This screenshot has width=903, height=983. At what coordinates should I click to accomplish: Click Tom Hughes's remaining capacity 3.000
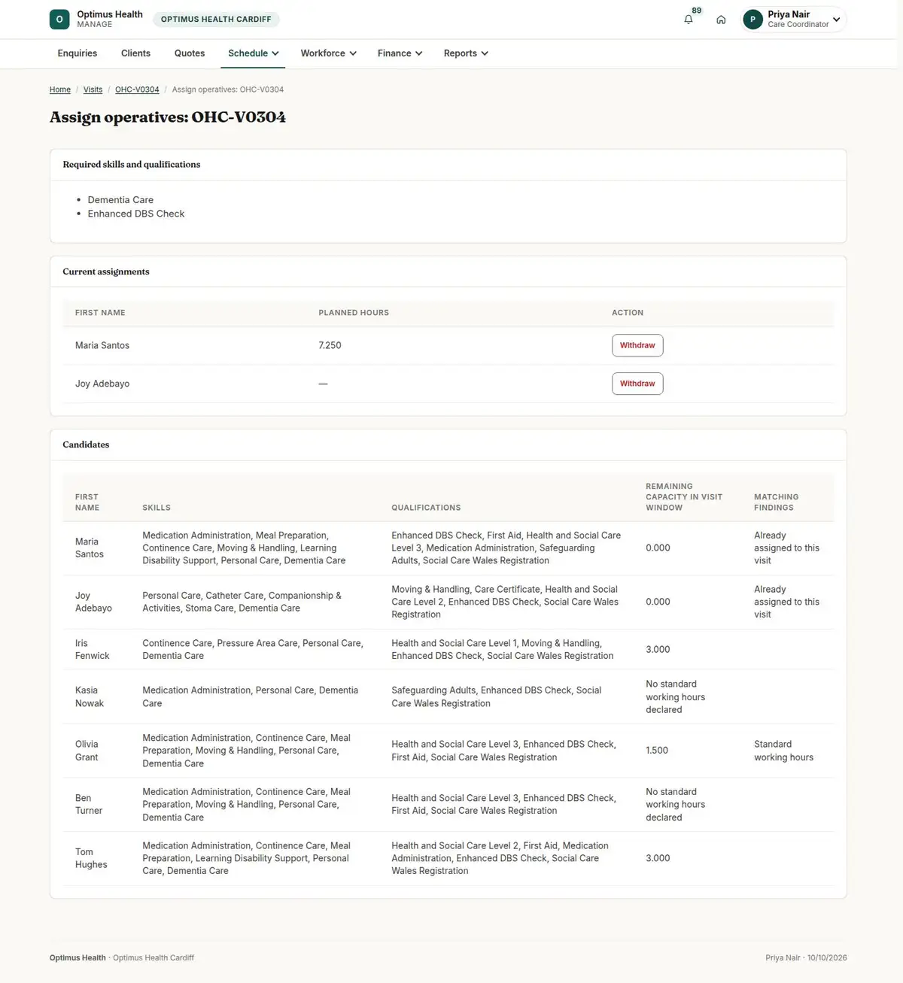(658, 858)
